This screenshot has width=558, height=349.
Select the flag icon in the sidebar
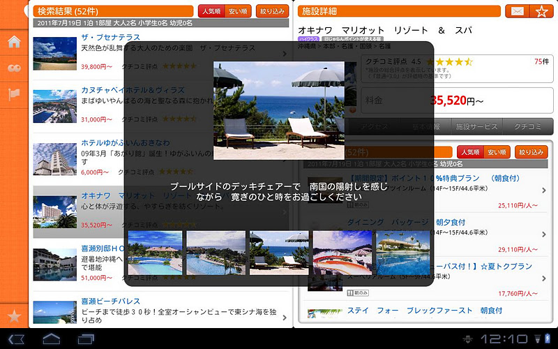click(14, 94)
